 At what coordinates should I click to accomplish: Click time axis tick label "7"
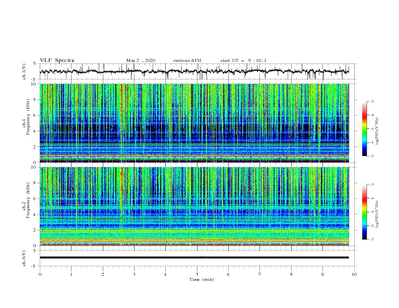point(260,274)
